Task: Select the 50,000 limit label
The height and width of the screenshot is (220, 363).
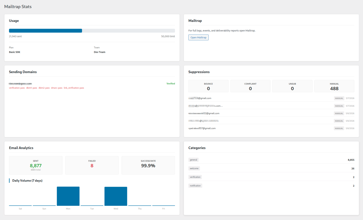Action: click(x=168, y=37)
